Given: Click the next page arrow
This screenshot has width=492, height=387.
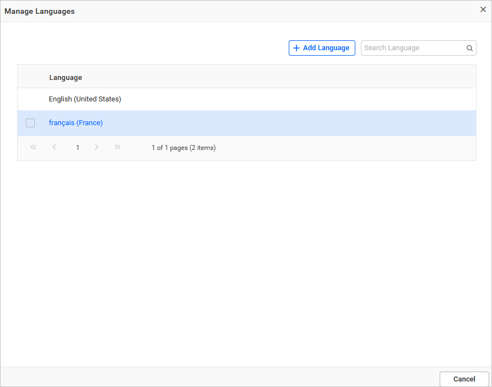Looking at the screenshot, I should [x=96, y=147].
